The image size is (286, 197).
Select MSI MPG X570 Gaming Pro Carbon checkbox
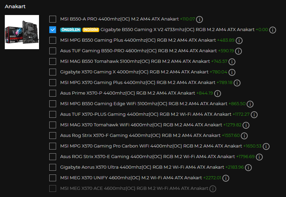(x=53, y=146)
